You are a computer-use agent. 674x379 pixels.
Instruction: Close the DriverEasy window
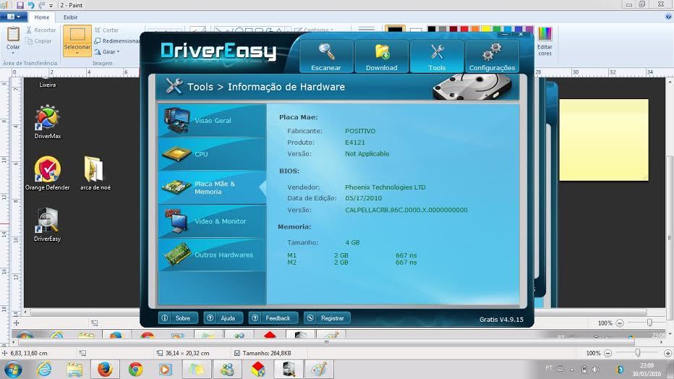tap(521, 34)
